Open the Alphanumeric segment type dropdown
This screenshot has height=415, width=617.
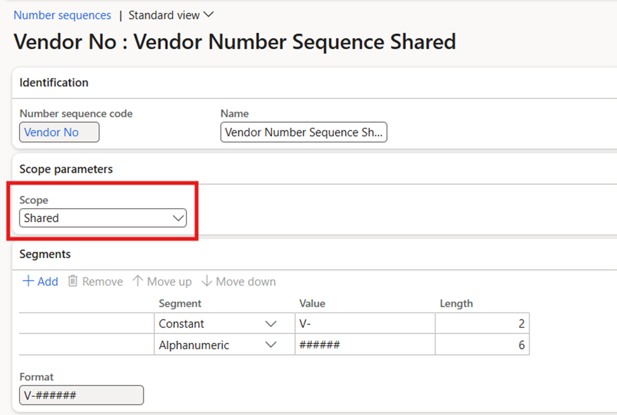[271, 345]
